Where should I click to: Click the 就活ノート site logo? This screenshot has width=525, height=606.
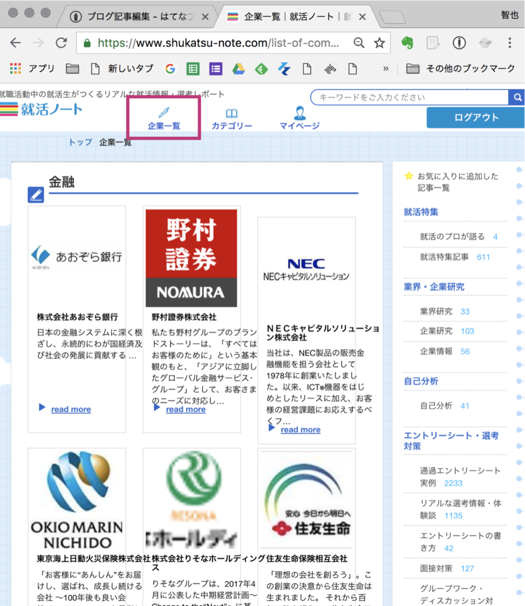tap(41, 109)
